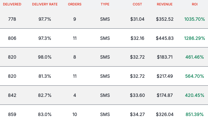Screen dimensions: 208x123
Task: Click the ORDERS column header
Action: pyautogui.click(x=75, y=4)
